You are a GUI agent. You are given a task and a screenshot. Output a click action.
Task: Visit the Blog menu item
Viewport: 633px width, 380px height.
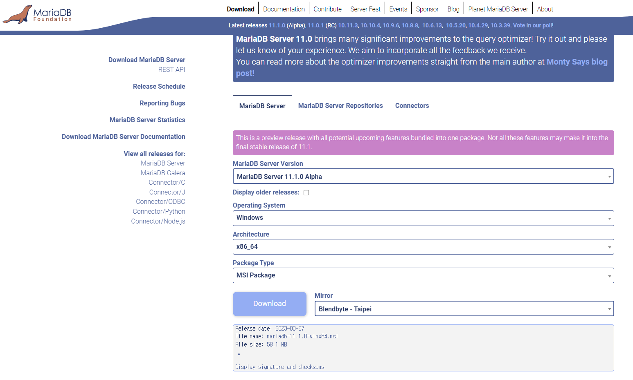(453, 9)
